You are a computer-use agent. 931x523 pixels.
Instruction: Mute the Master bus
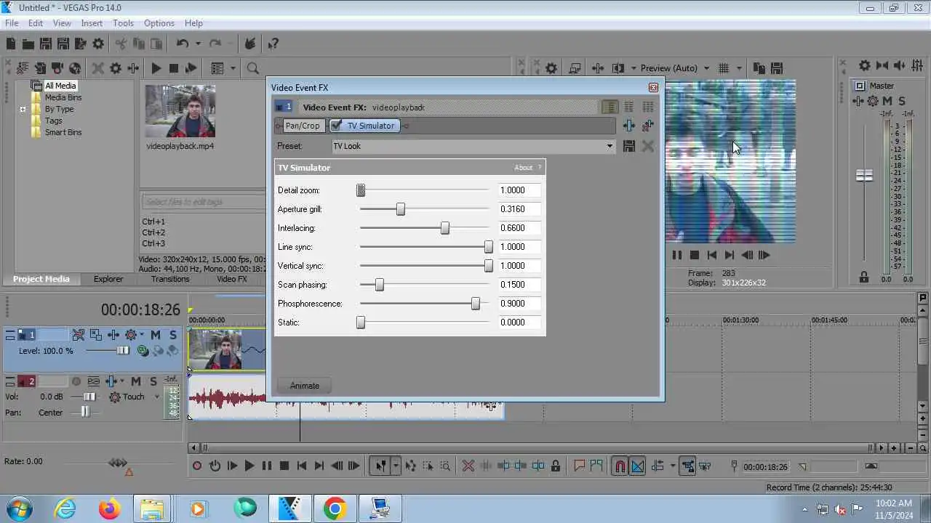(x=887, y=101)
